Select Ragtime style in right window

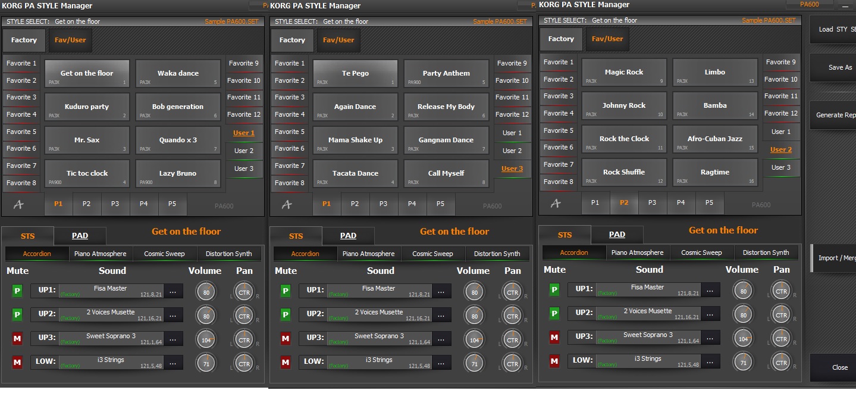click(x=715, y=173)
